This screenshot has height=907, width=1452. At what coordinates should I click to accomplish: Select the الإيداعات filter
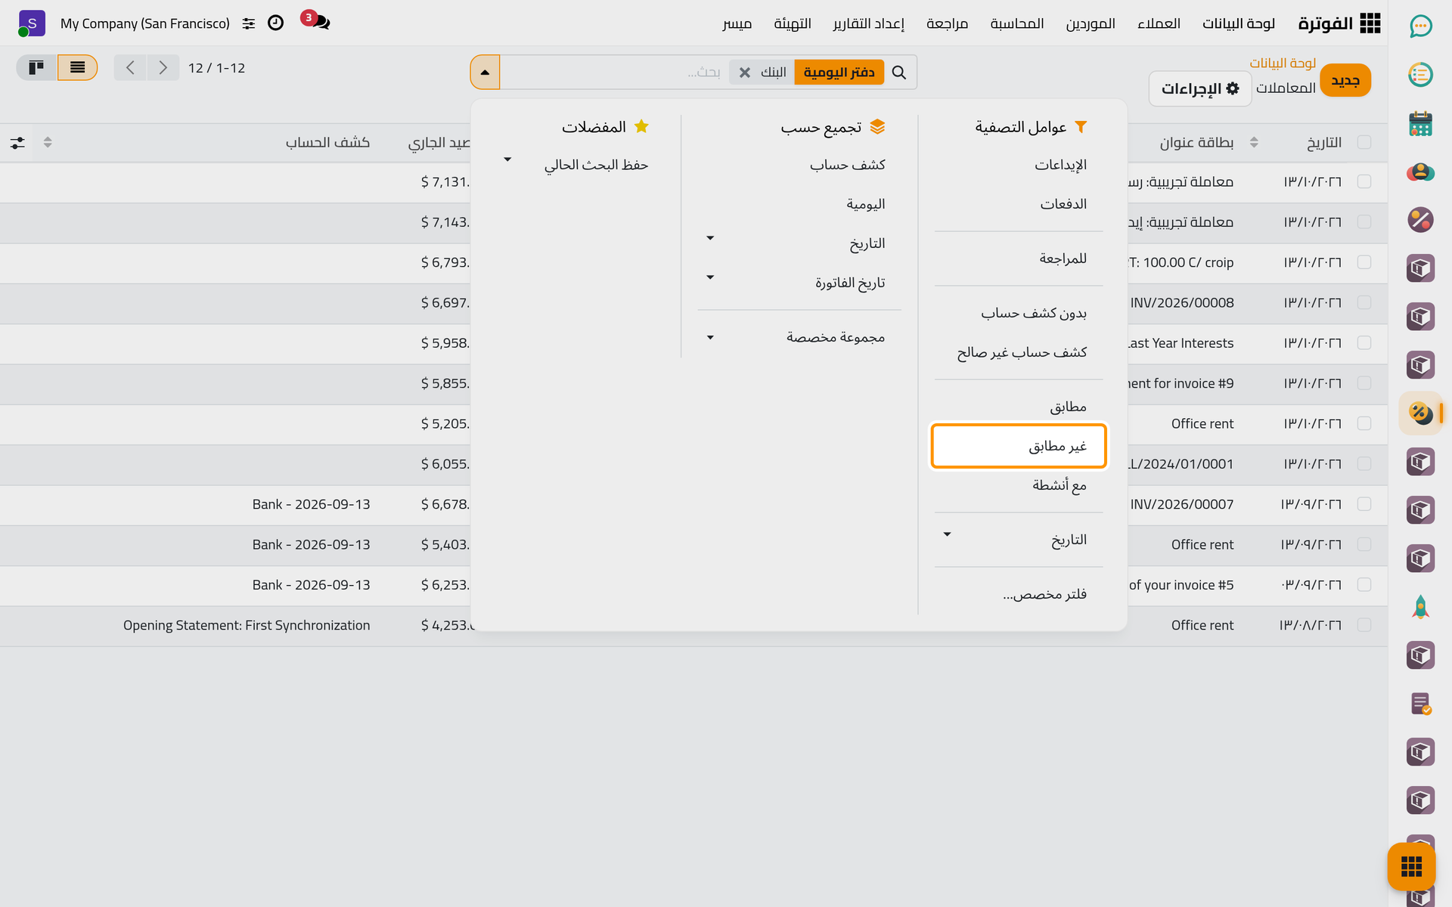click(1019, 165)
